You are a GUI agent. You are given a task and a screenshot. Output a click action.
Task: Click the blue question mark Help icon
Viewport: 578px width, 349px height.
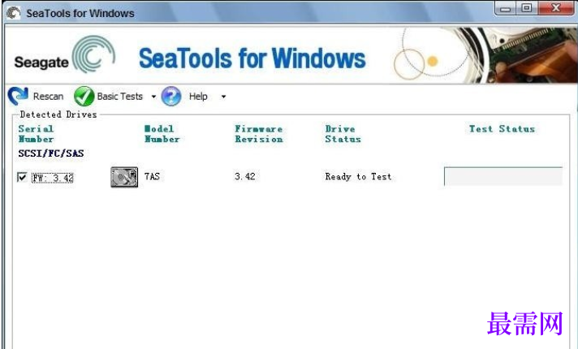click(171, 97)
